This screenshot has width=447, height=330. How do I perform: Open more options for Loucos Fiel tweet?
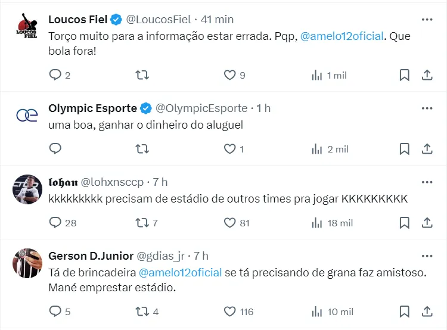427,20
